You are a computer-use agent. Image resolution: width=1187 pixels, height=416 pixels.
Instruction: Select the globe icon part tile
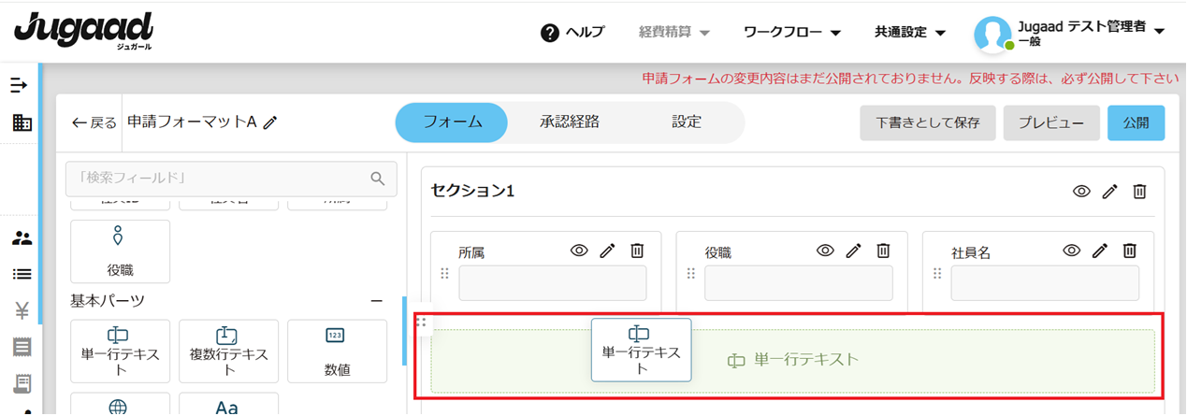coord(120,404)
